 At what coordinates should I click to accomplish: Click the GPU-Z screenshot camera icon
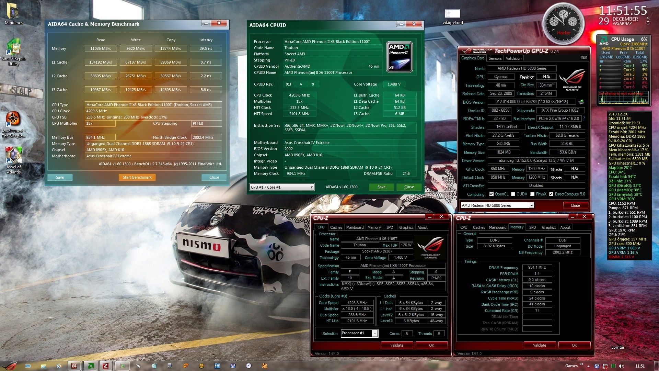click(x=584, y=58)
